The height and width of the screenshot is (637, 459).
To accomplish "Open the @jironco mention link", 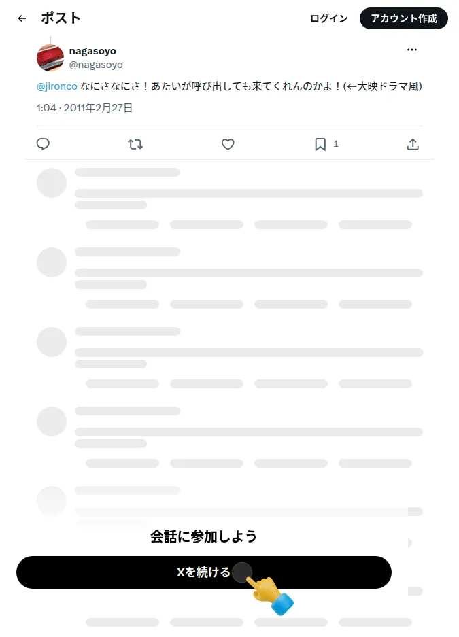I will (57, 86).
